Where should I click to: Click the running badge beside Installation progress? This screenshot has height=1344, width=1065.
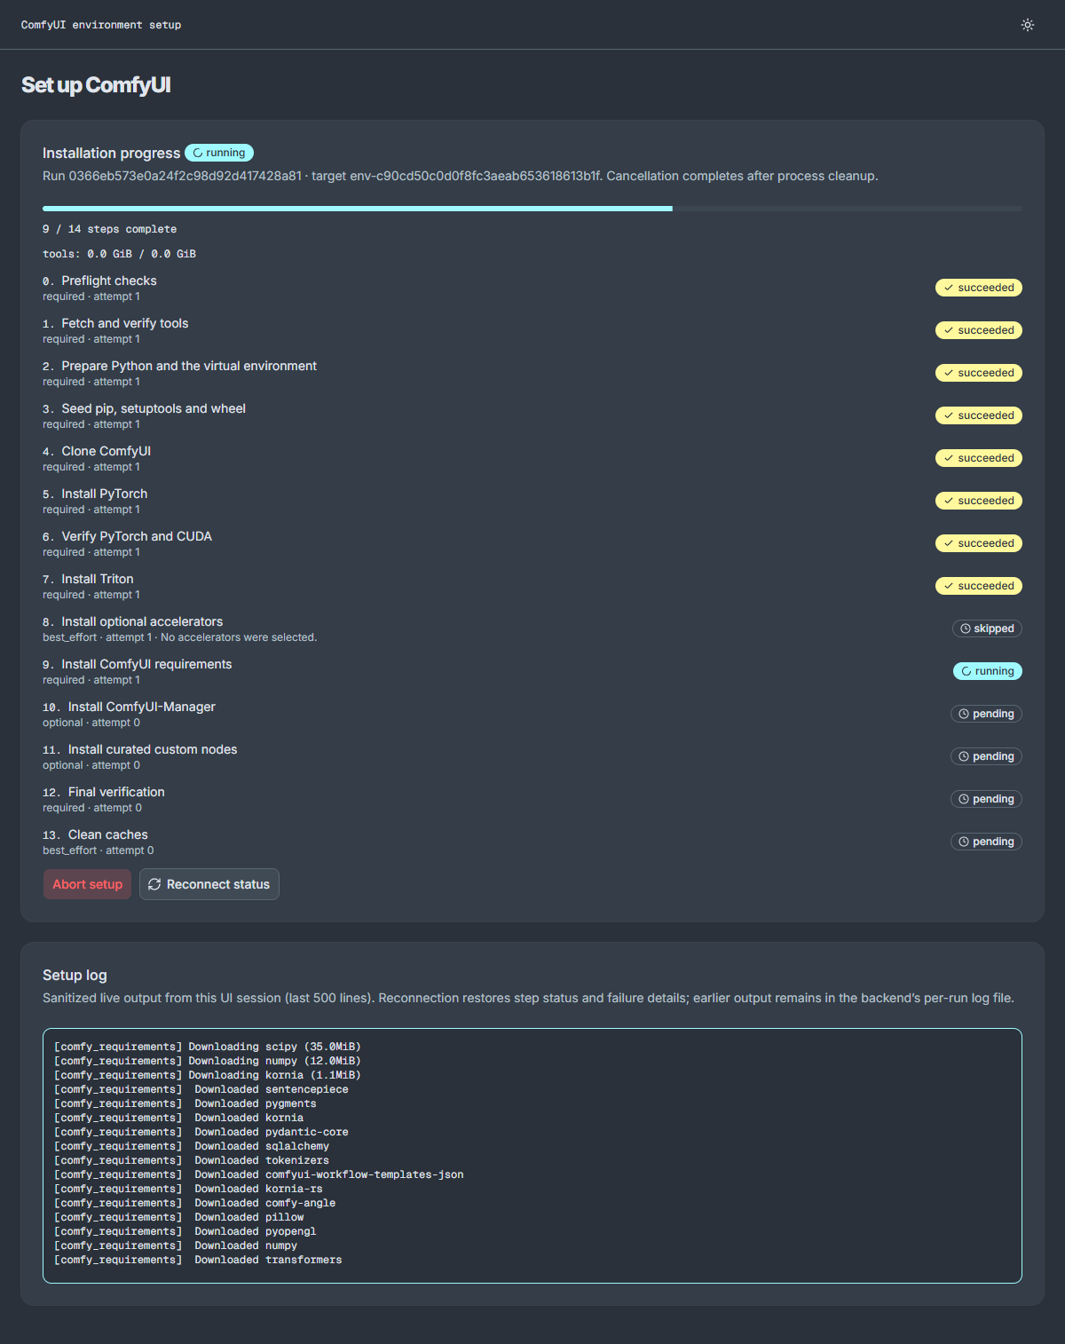click(219, 153)
